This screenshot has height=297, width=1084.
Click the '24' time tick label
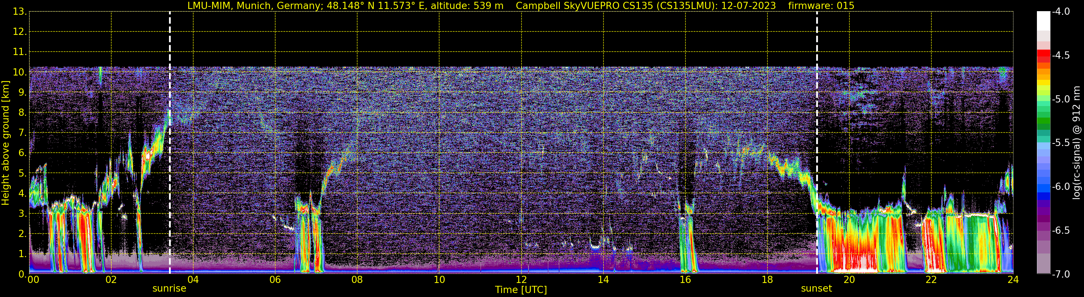pyautogui.click(x=1013, y=280)
